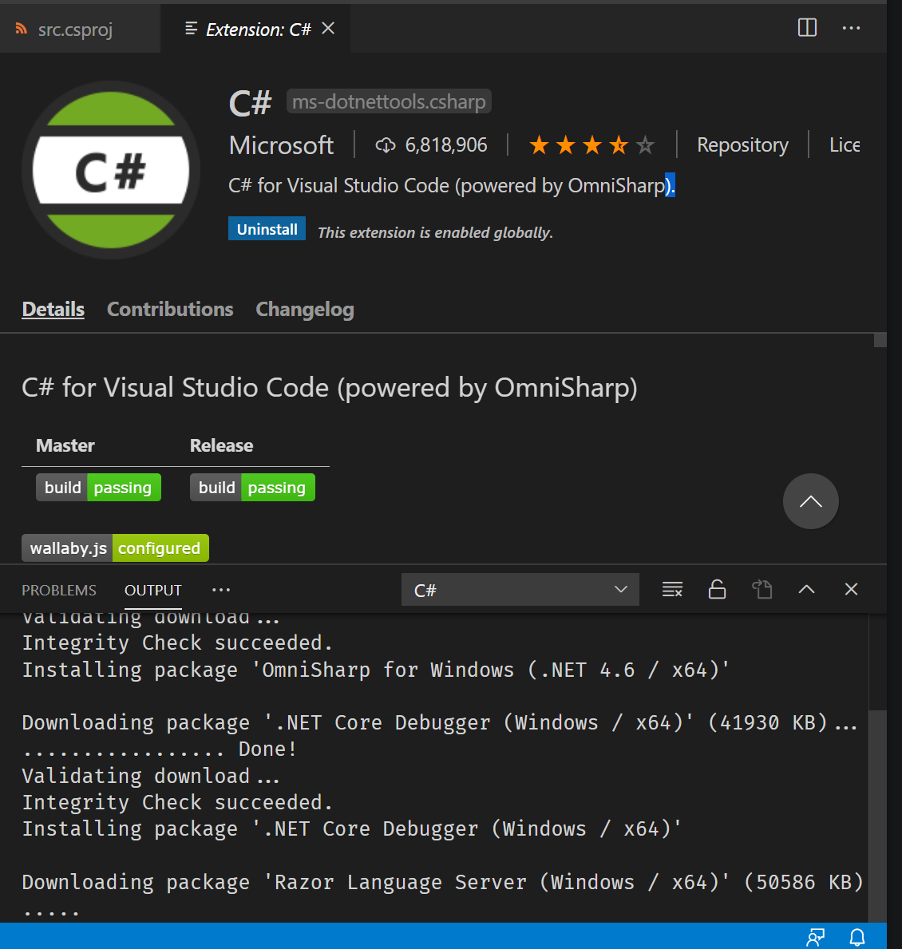The image size is (902, 949).
Task: Switch to the Changelog tab
Action: (x=304, y=310)
